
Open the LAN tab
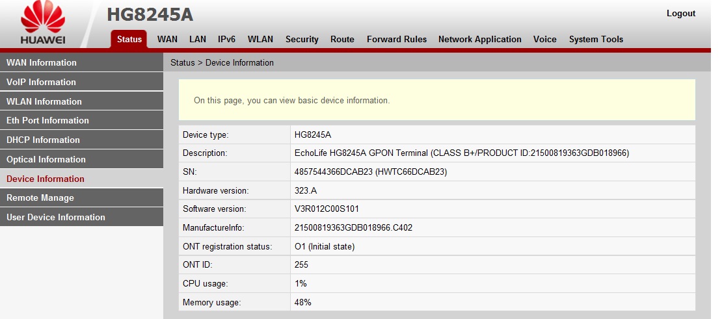(x=198, y=40)
